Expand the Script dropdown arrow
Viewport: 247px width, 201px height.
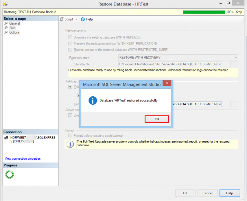pyautogui.click(x=77, y=20)
